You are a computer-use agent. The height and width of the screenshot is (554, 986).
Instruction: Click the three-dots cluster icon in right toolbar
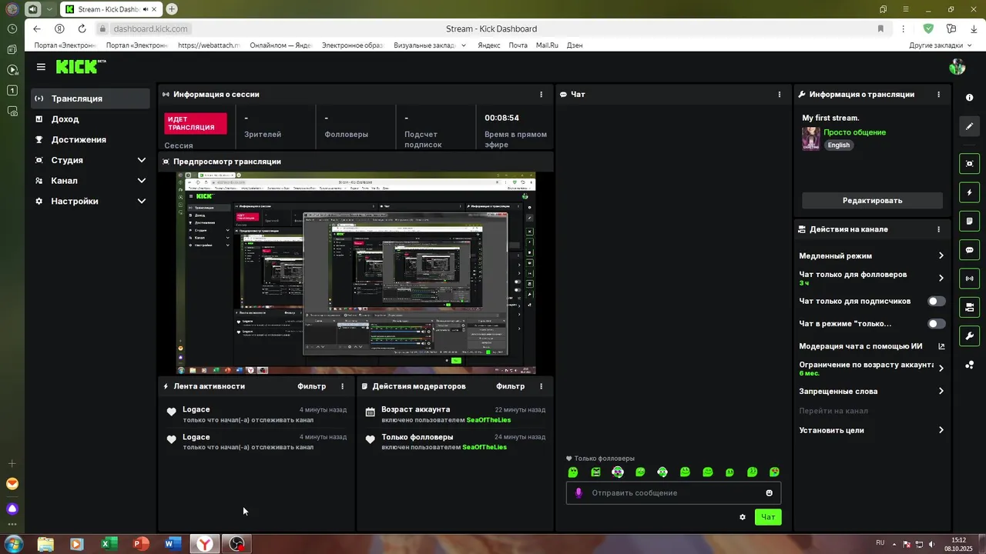click(970, 365)
